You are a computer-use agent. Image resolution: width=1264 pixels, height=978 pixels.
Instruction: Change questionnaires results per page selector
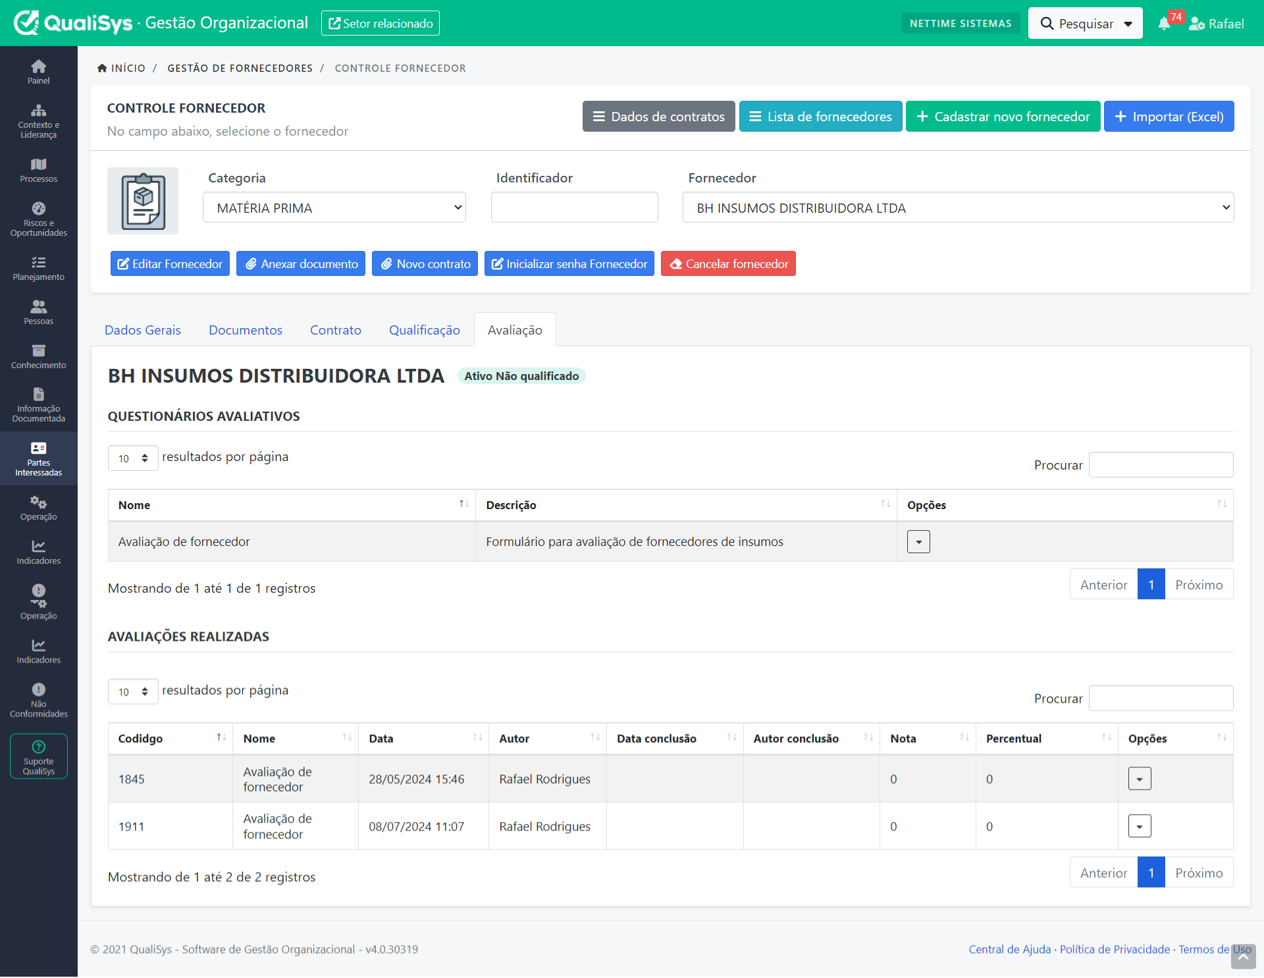pos(133,458)
